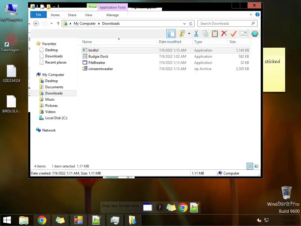Open Notepad++ from the taskbar
301x226 pixels.
[96, 220]
